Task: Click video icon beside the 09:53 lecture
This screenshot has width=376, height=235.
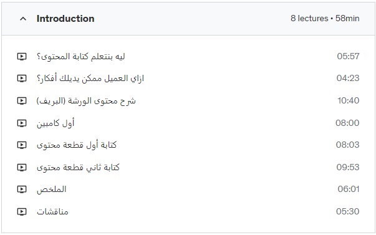Action: coord(22,167)
